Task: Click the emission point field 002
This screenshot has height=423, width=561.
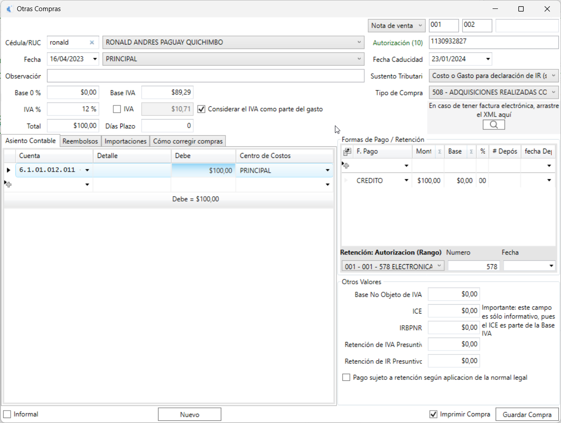Action: 477,25
